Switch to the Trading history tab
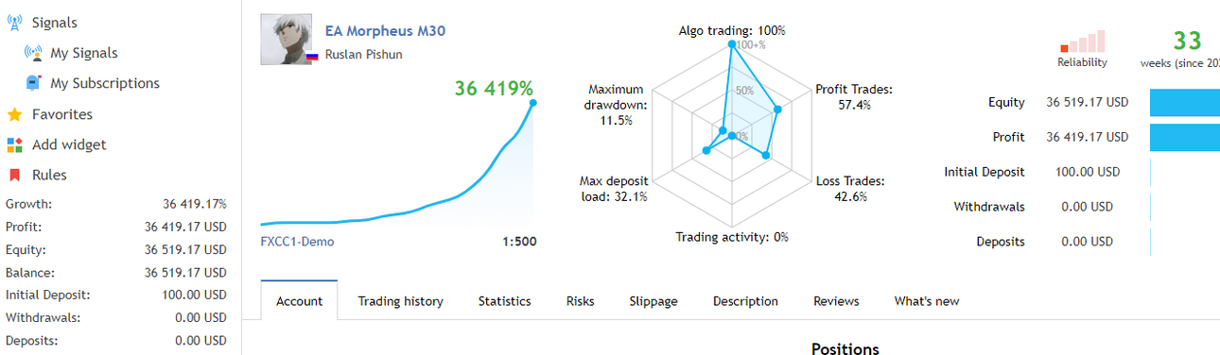This screenshot has height=355, width=1220. 400,301
